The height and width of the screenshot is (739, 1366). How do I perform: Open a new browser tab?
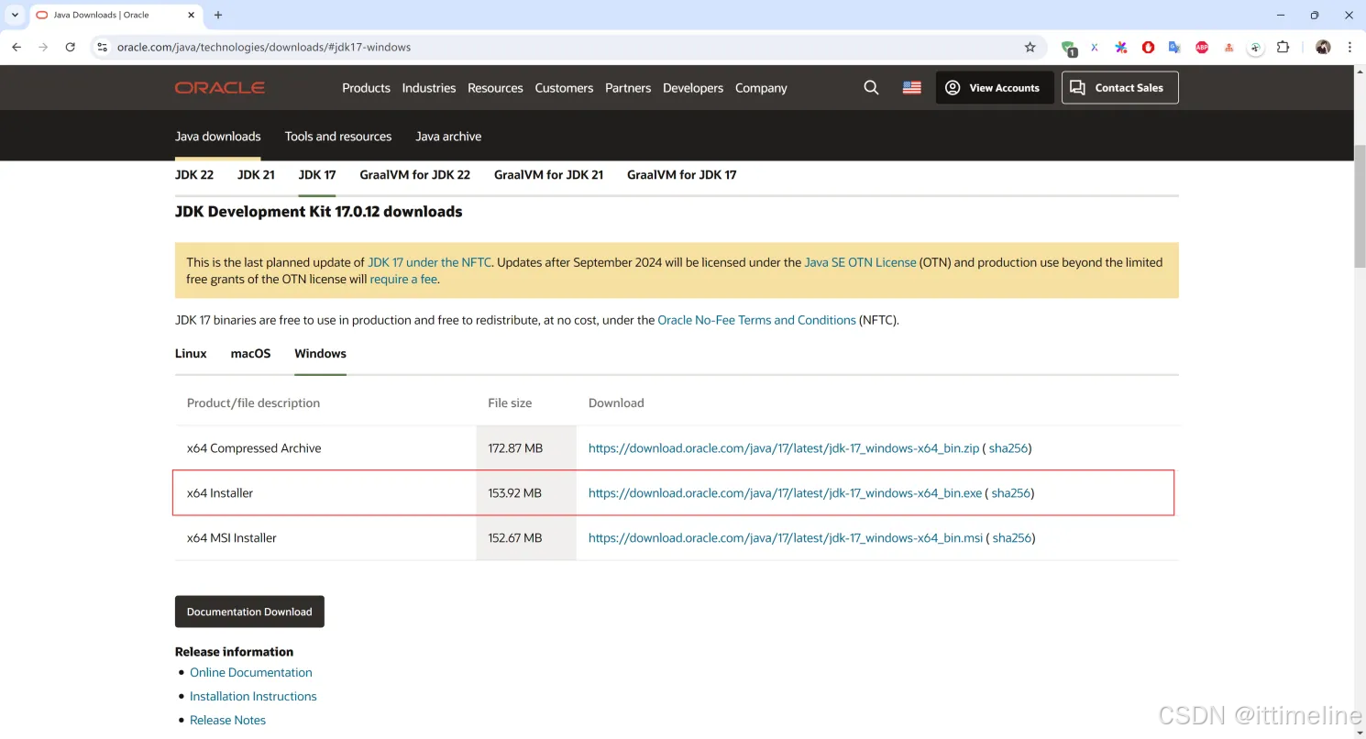click(x=218, y=15)
